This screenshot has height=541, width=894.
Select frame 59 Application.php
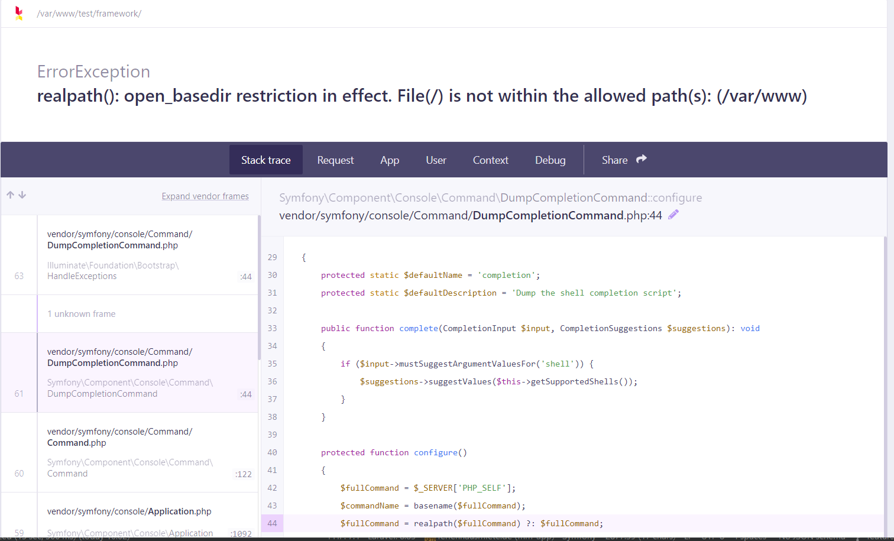pyautogui.click(x=130, y=517)
